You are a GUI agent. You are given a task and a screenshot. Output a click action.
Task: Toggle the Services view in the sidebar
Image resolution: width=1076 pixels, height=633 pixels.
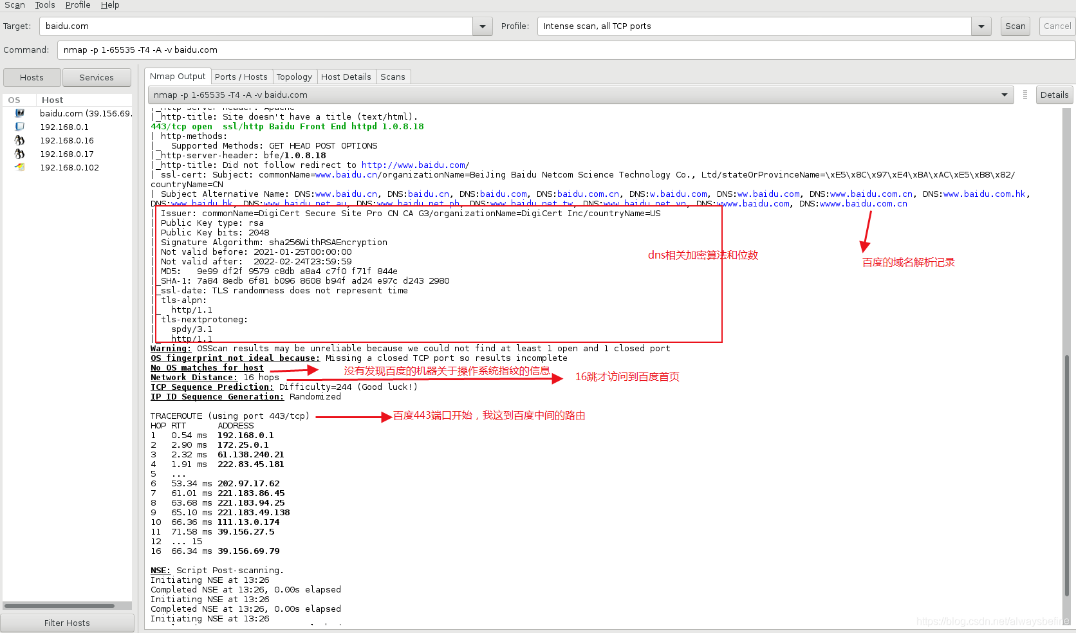point(97,77)
